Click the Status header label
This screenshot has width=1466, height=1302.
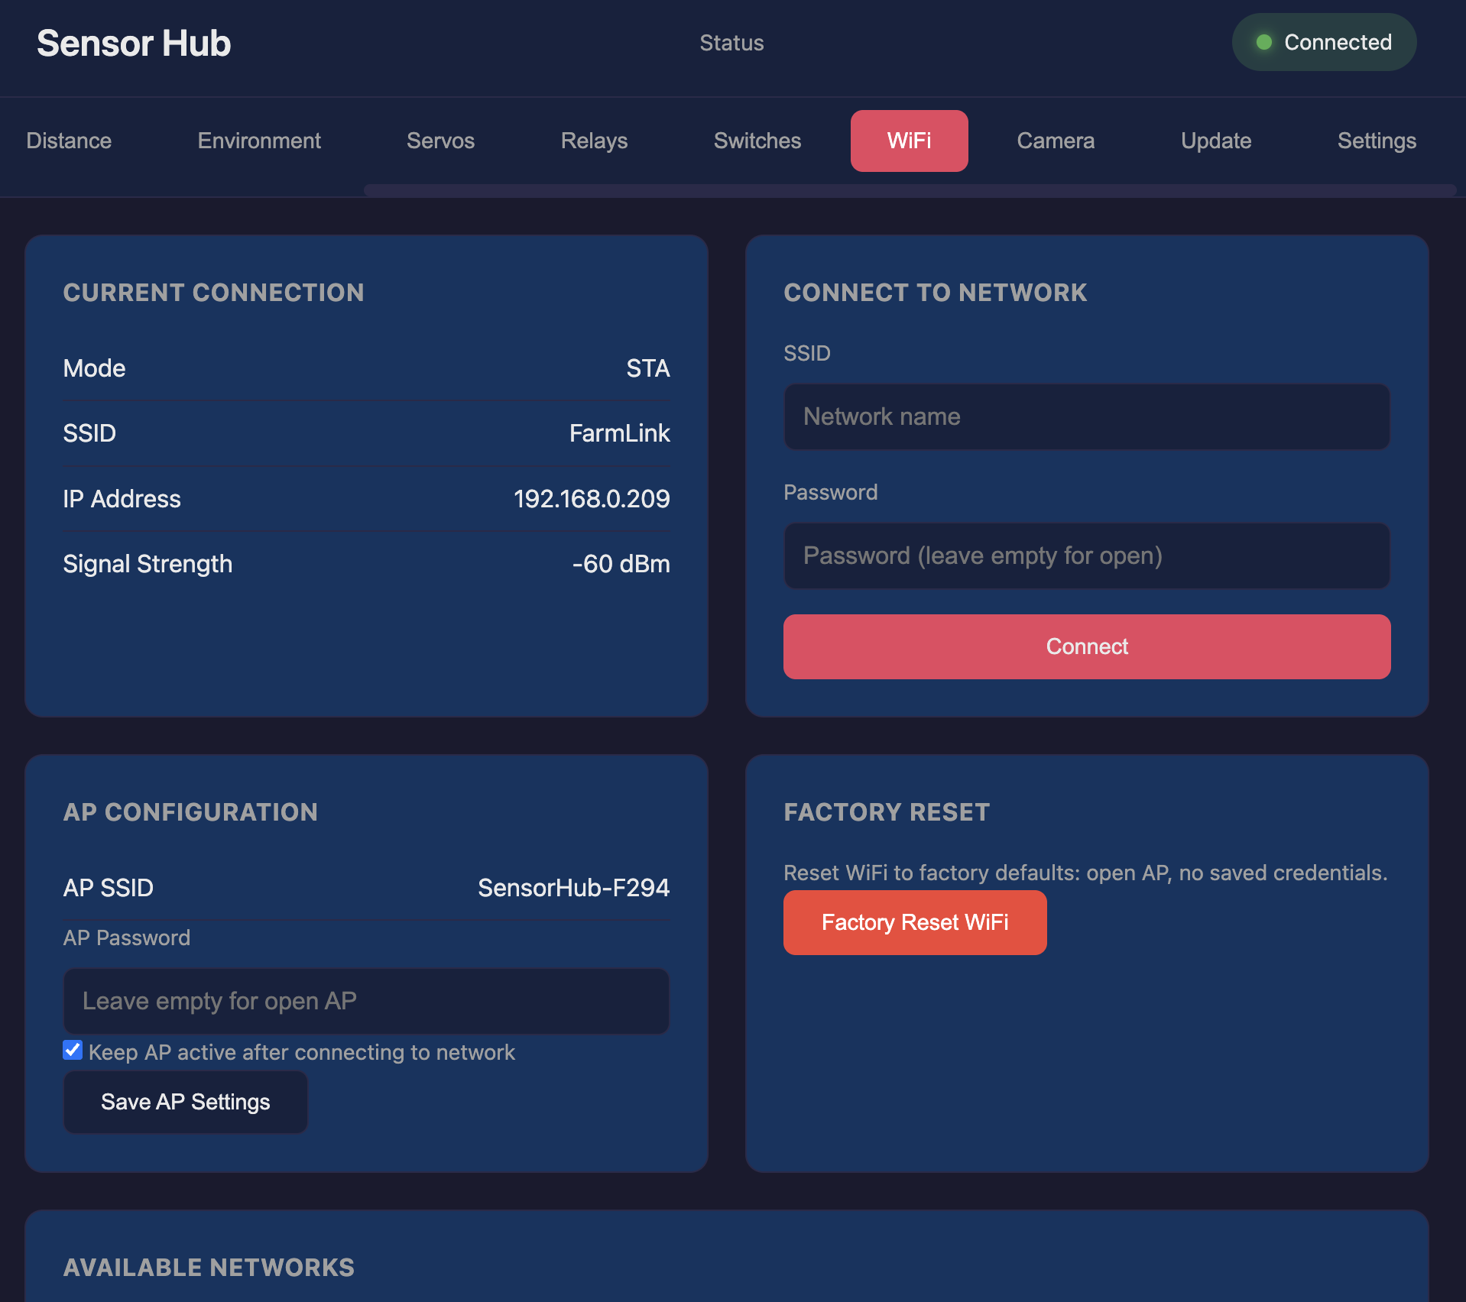731,43
